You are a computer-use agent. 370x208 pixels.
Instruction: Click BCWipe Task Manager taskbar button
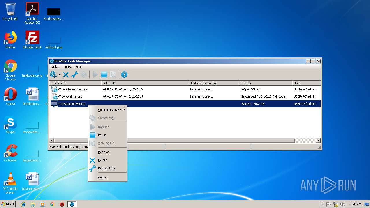(x=72, y=204)
